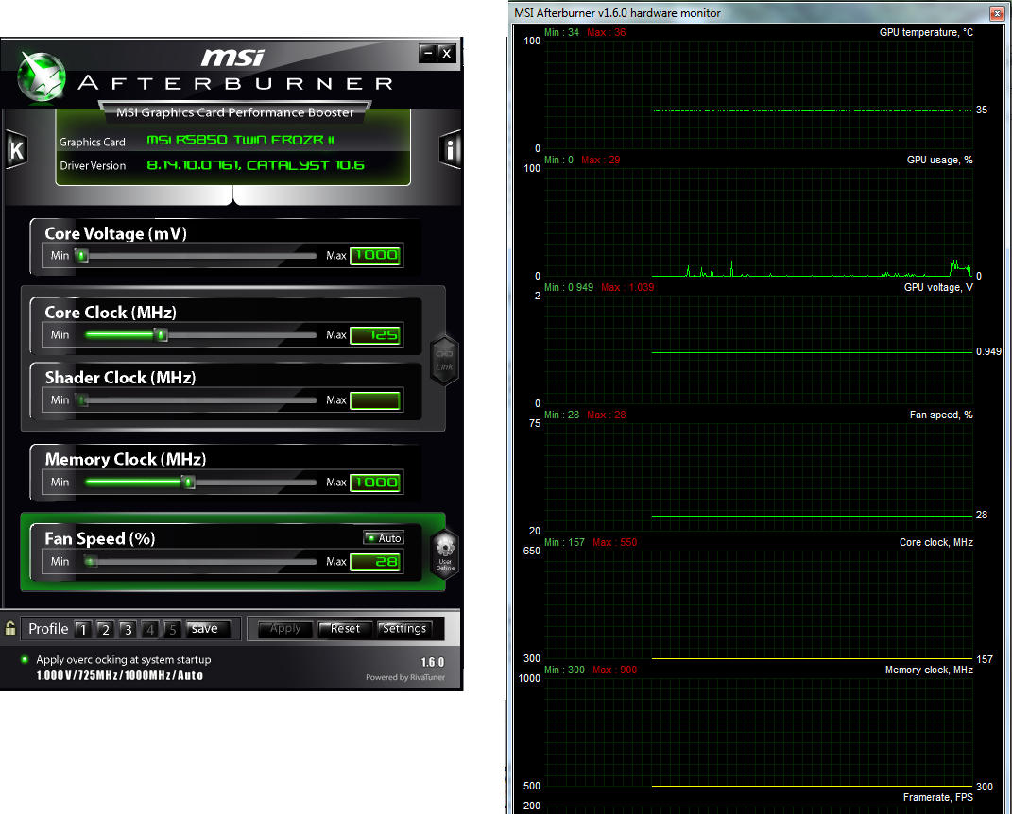Click the MSI Afterburner dragon logo
Screen dimensions: 1012x814
pyautogui.click(x=42, y=76)
